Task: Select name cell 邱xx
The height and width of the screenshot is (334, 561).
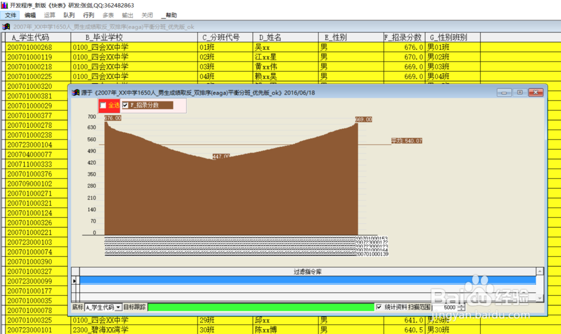Action: [286, 320]
